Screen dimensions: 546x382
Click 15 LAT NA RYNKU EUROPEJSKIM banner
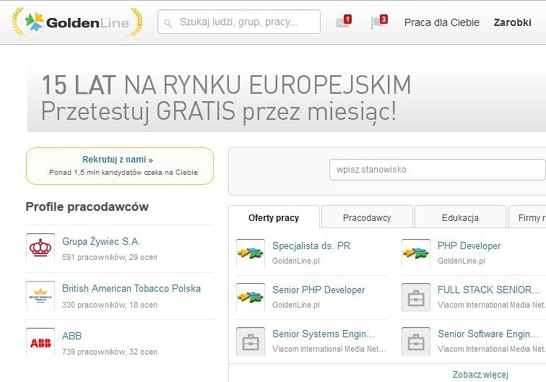(287, 98)
